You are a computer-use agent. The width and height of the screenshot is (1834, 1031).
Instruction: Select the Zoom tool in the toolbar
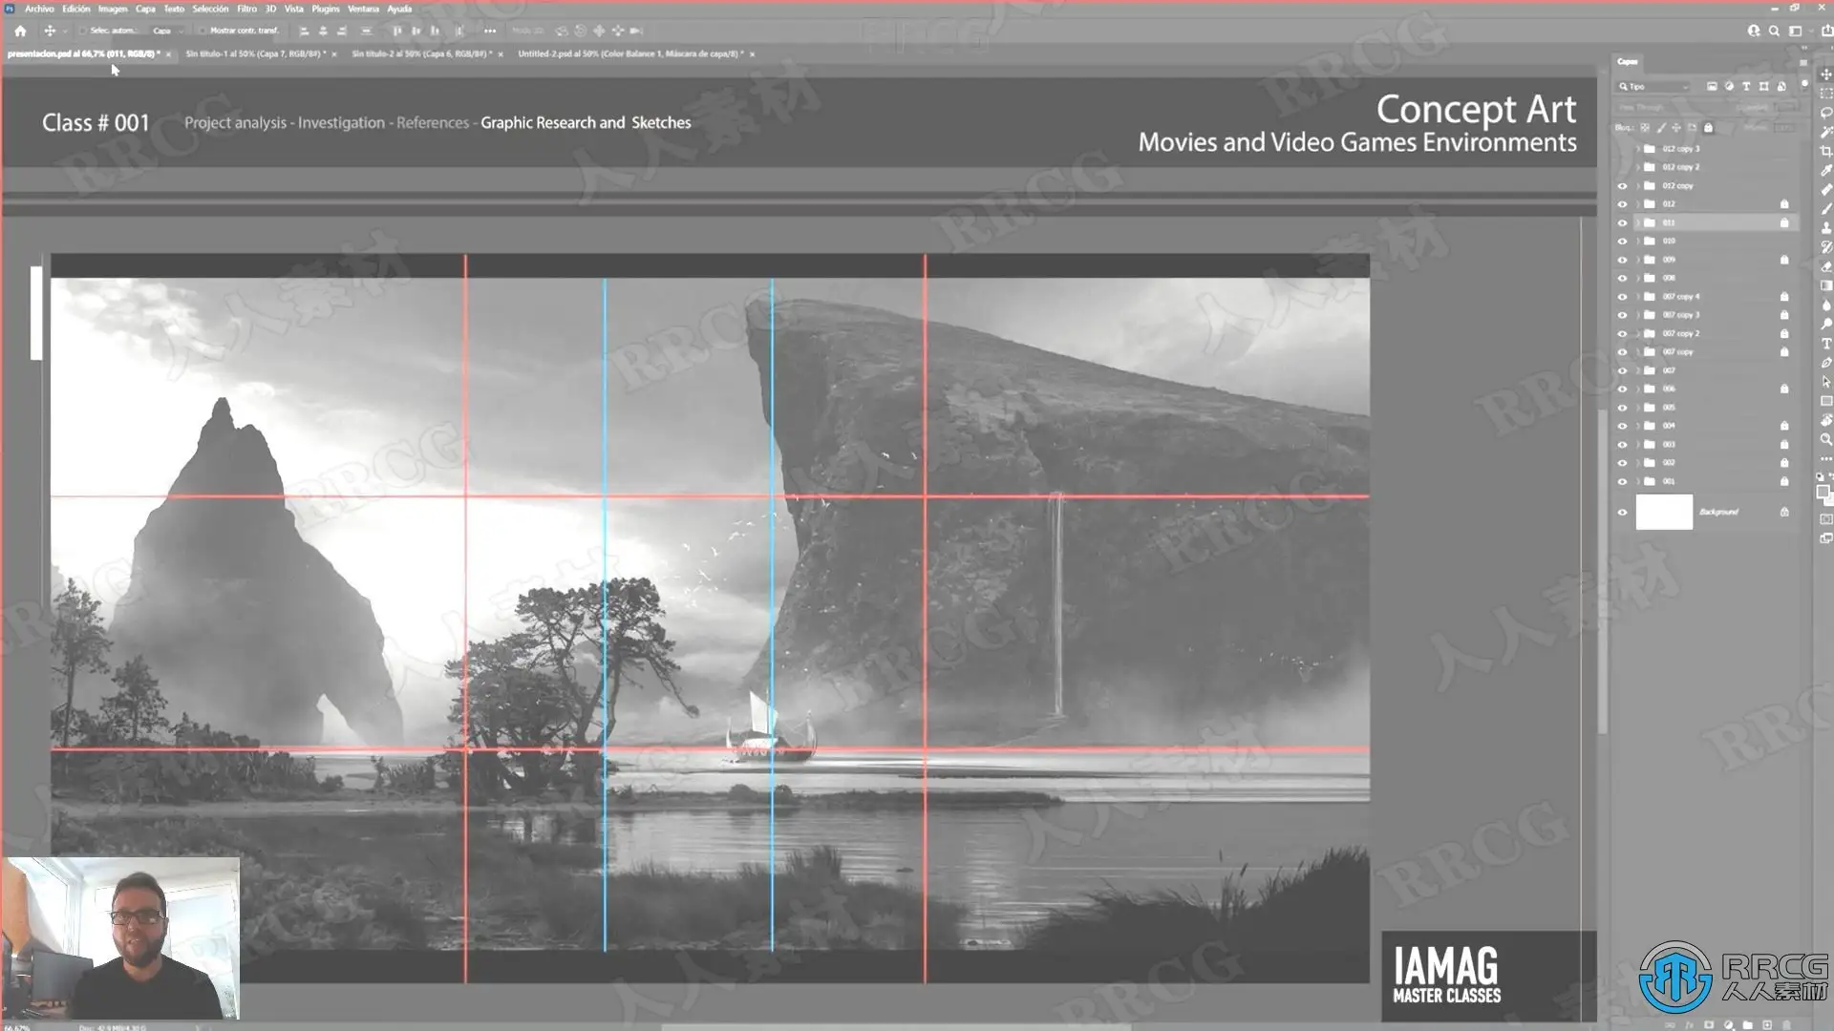click(x=1826, y=439)
